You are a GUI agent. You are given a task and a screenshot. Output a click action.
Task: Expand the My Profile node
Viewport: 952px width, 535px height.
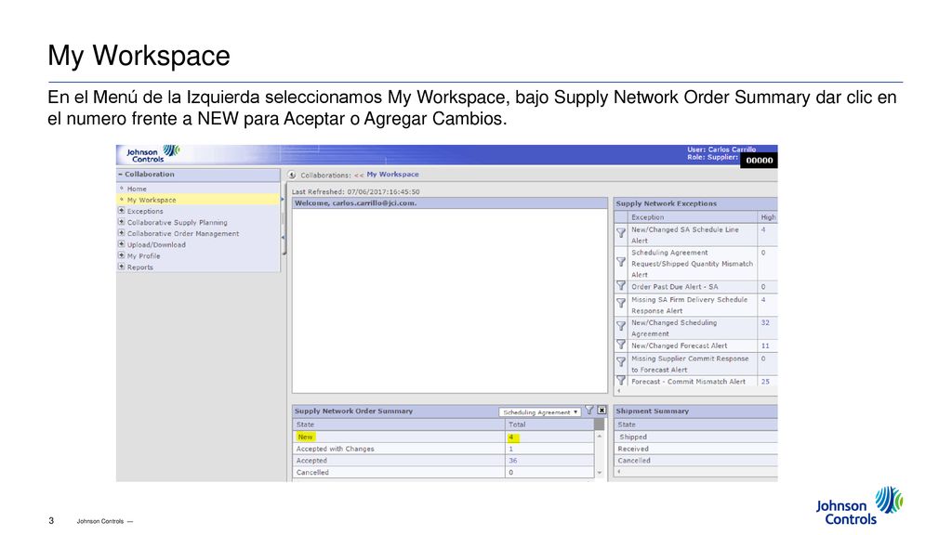(122, 255)
